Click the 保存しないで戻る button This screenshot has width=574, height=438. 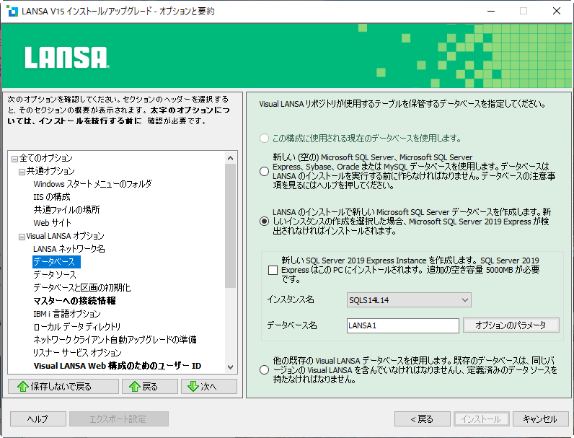(63, 386)
